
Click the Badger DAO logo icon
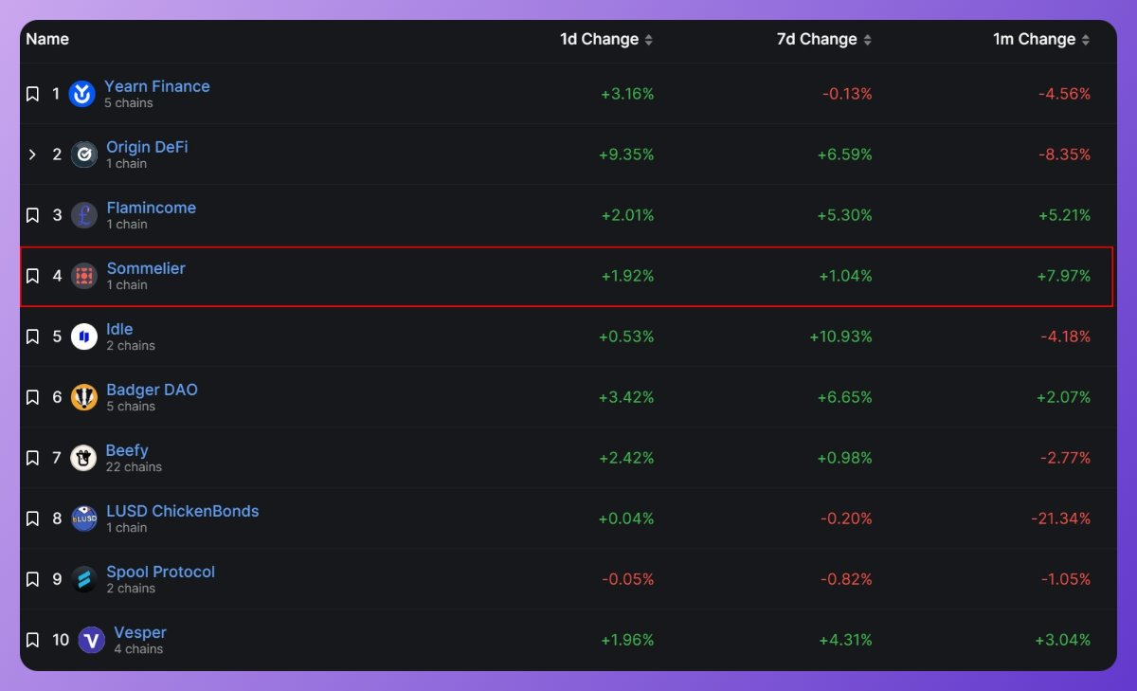pos(82,397)
